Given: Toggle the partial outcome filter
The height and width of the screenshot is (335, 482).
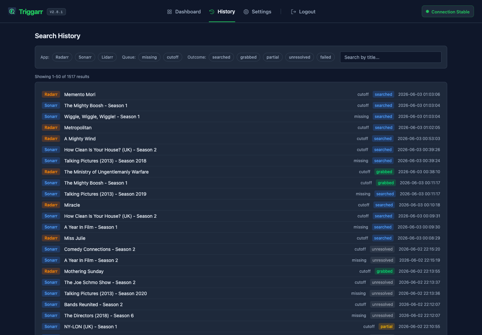Looking at the screenshot, I should pyautogui.click(x=273, y=57).
